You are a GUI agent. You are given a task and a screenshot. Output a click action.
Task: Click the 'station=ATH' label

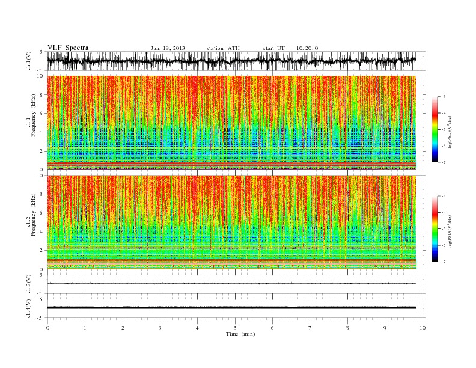coord(223,48)
